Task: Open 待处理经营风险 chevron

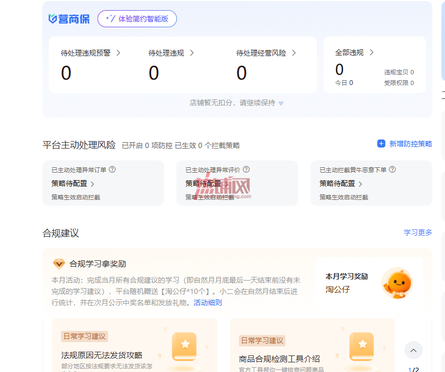Action: click(294, 53)
